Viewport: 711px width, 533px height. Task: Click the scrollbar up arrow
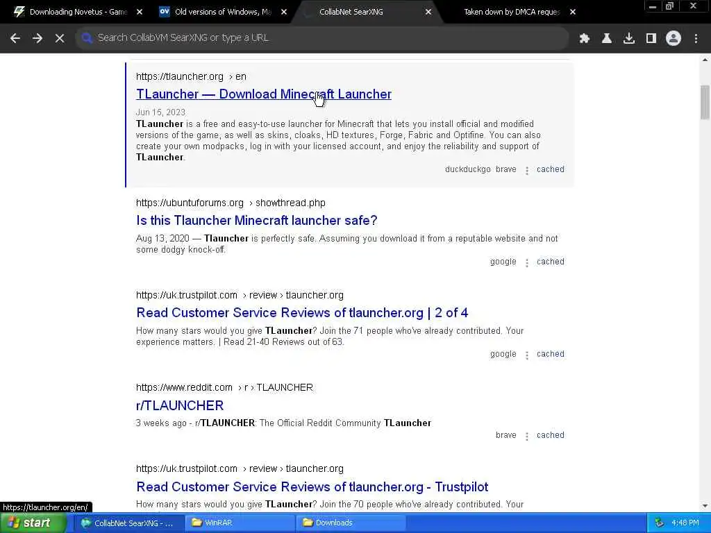tap(705, 60)
